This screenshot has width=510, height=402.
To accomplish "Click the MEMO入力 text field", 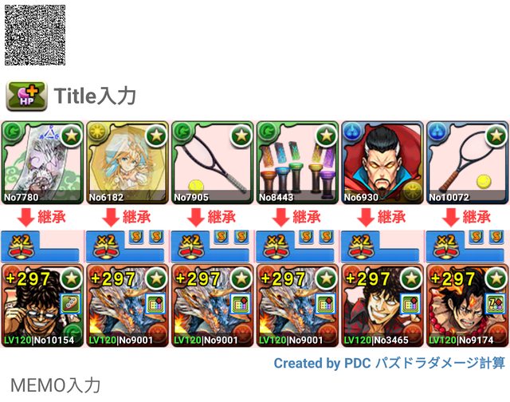I will click(x=55, y=385).
